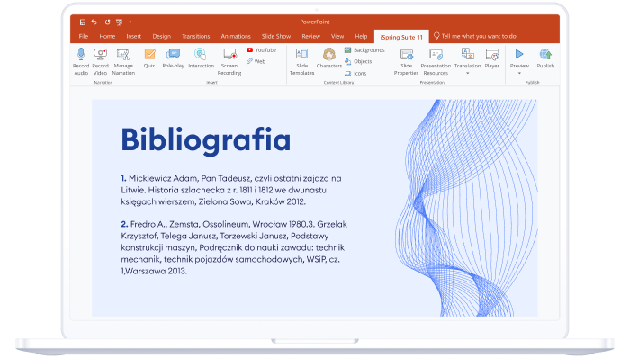This screenshot has width=630, height=358.
Task: Select the iSpring Suite 11 tab
Action: [401, 37]
